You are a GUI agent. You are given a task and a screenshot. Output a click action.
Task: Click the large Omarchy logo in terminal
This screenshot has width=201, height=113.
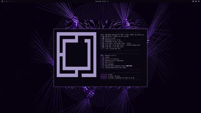click(x=77, y=55)
